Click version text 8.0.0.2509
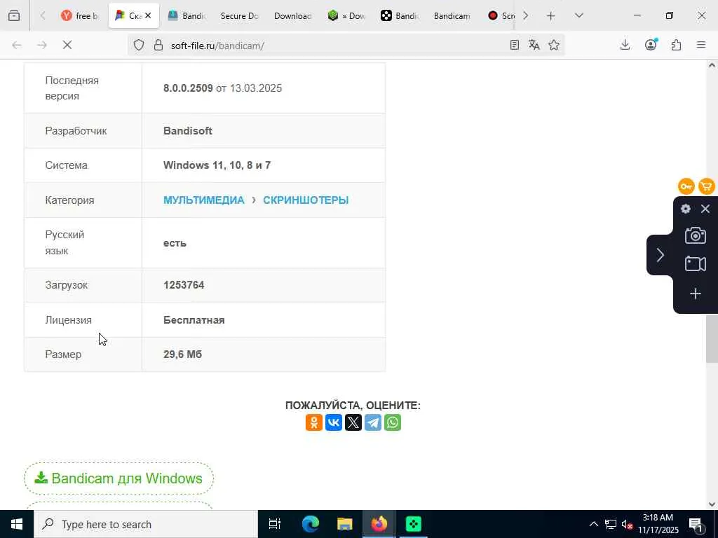This screenshot has width=718, height=538. [x=188, y=88]
